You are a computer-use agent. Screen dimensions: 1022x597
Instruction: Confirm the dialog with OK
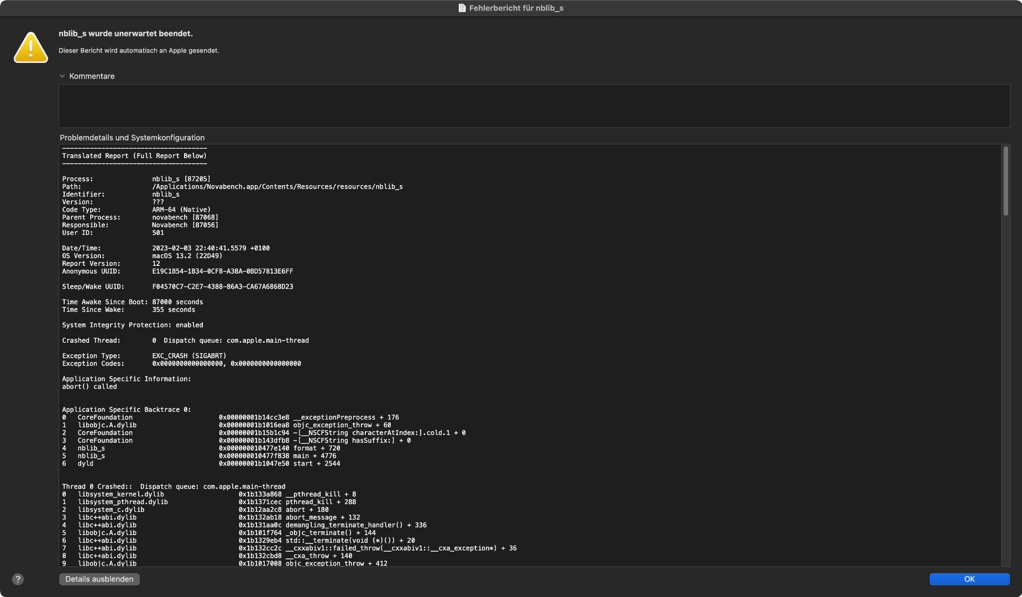[x=969, y=579]
